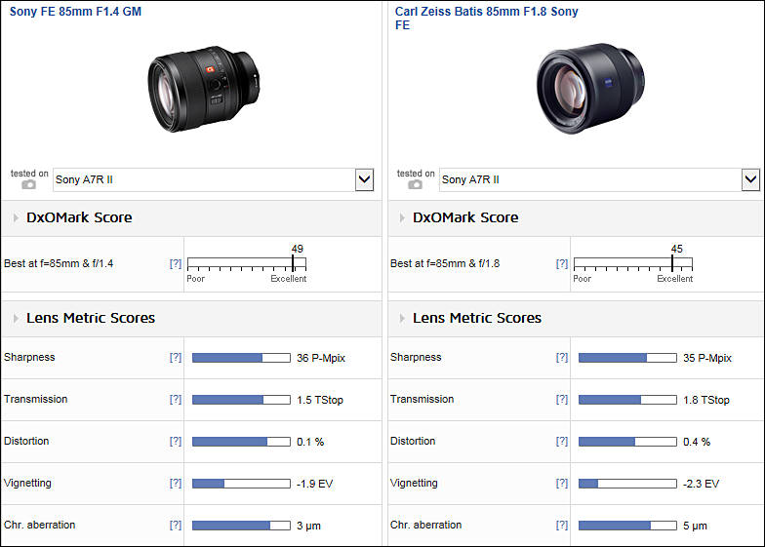Click the Zeiss DxOMark score scale showing 45

pyautogui.click(x=633, y=264)
